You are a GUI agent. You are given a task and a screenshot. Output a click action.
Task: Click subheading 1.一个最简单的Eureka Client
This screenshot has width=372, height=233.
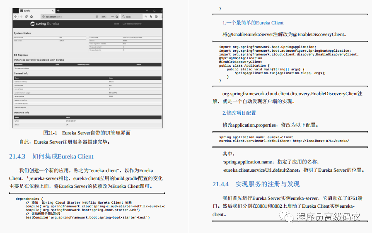click(253, 23)
